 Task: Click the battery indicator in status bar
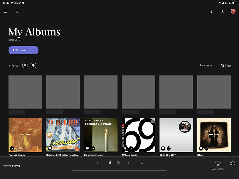tap(234, 3)
